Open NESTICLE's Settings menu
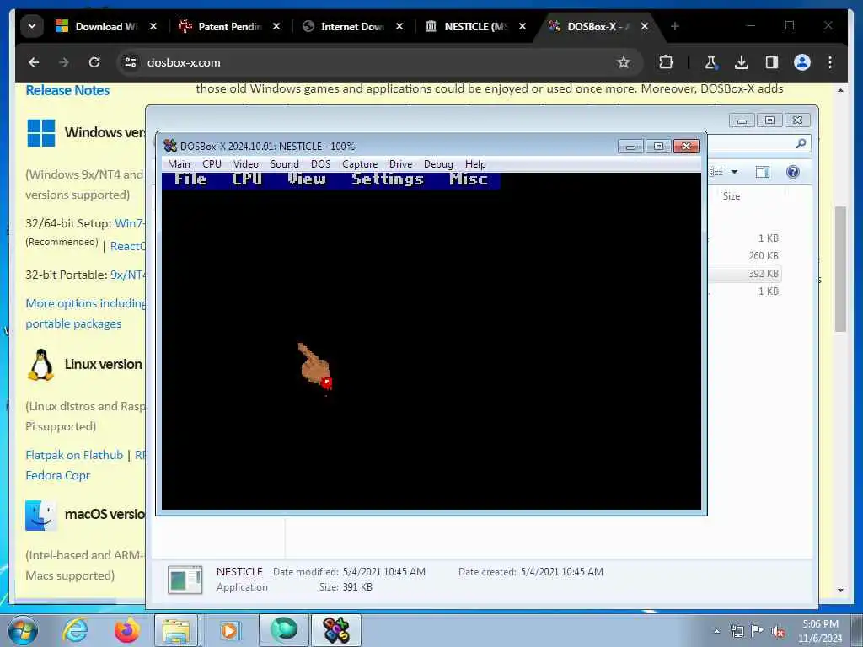 388,179
